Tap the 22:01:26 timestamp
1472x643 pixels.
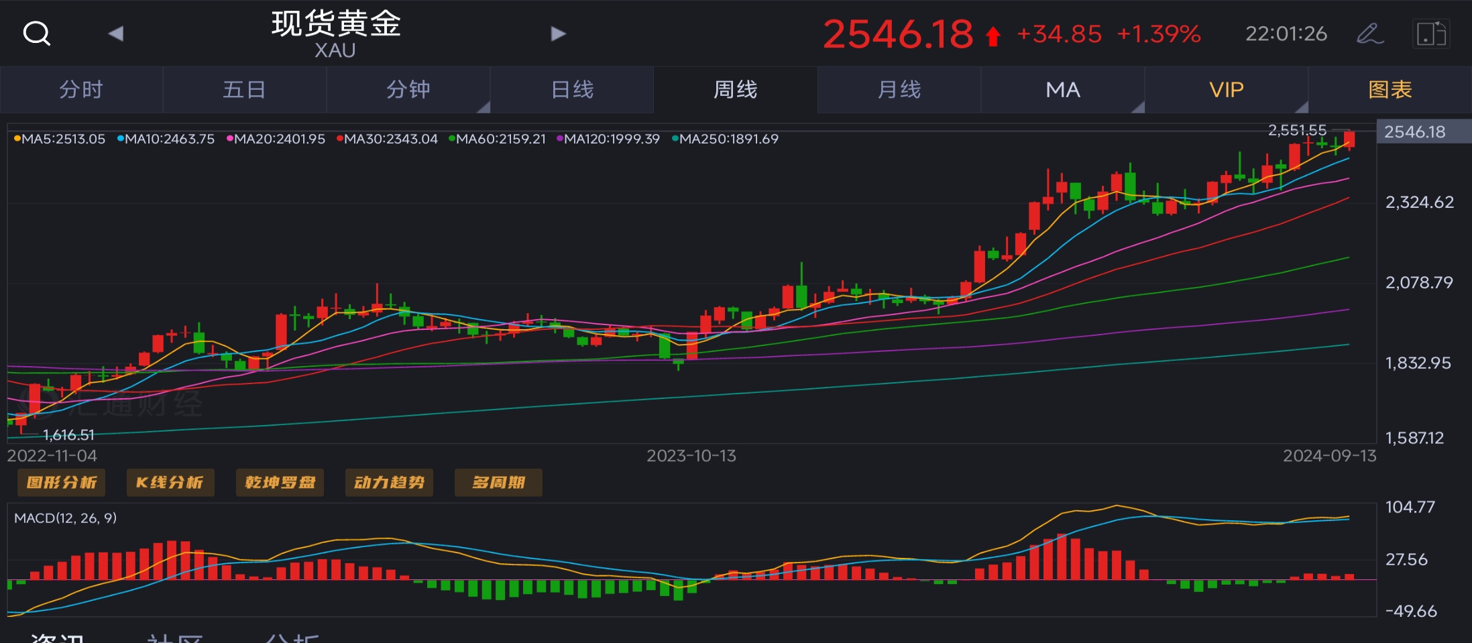[1286, 34]
